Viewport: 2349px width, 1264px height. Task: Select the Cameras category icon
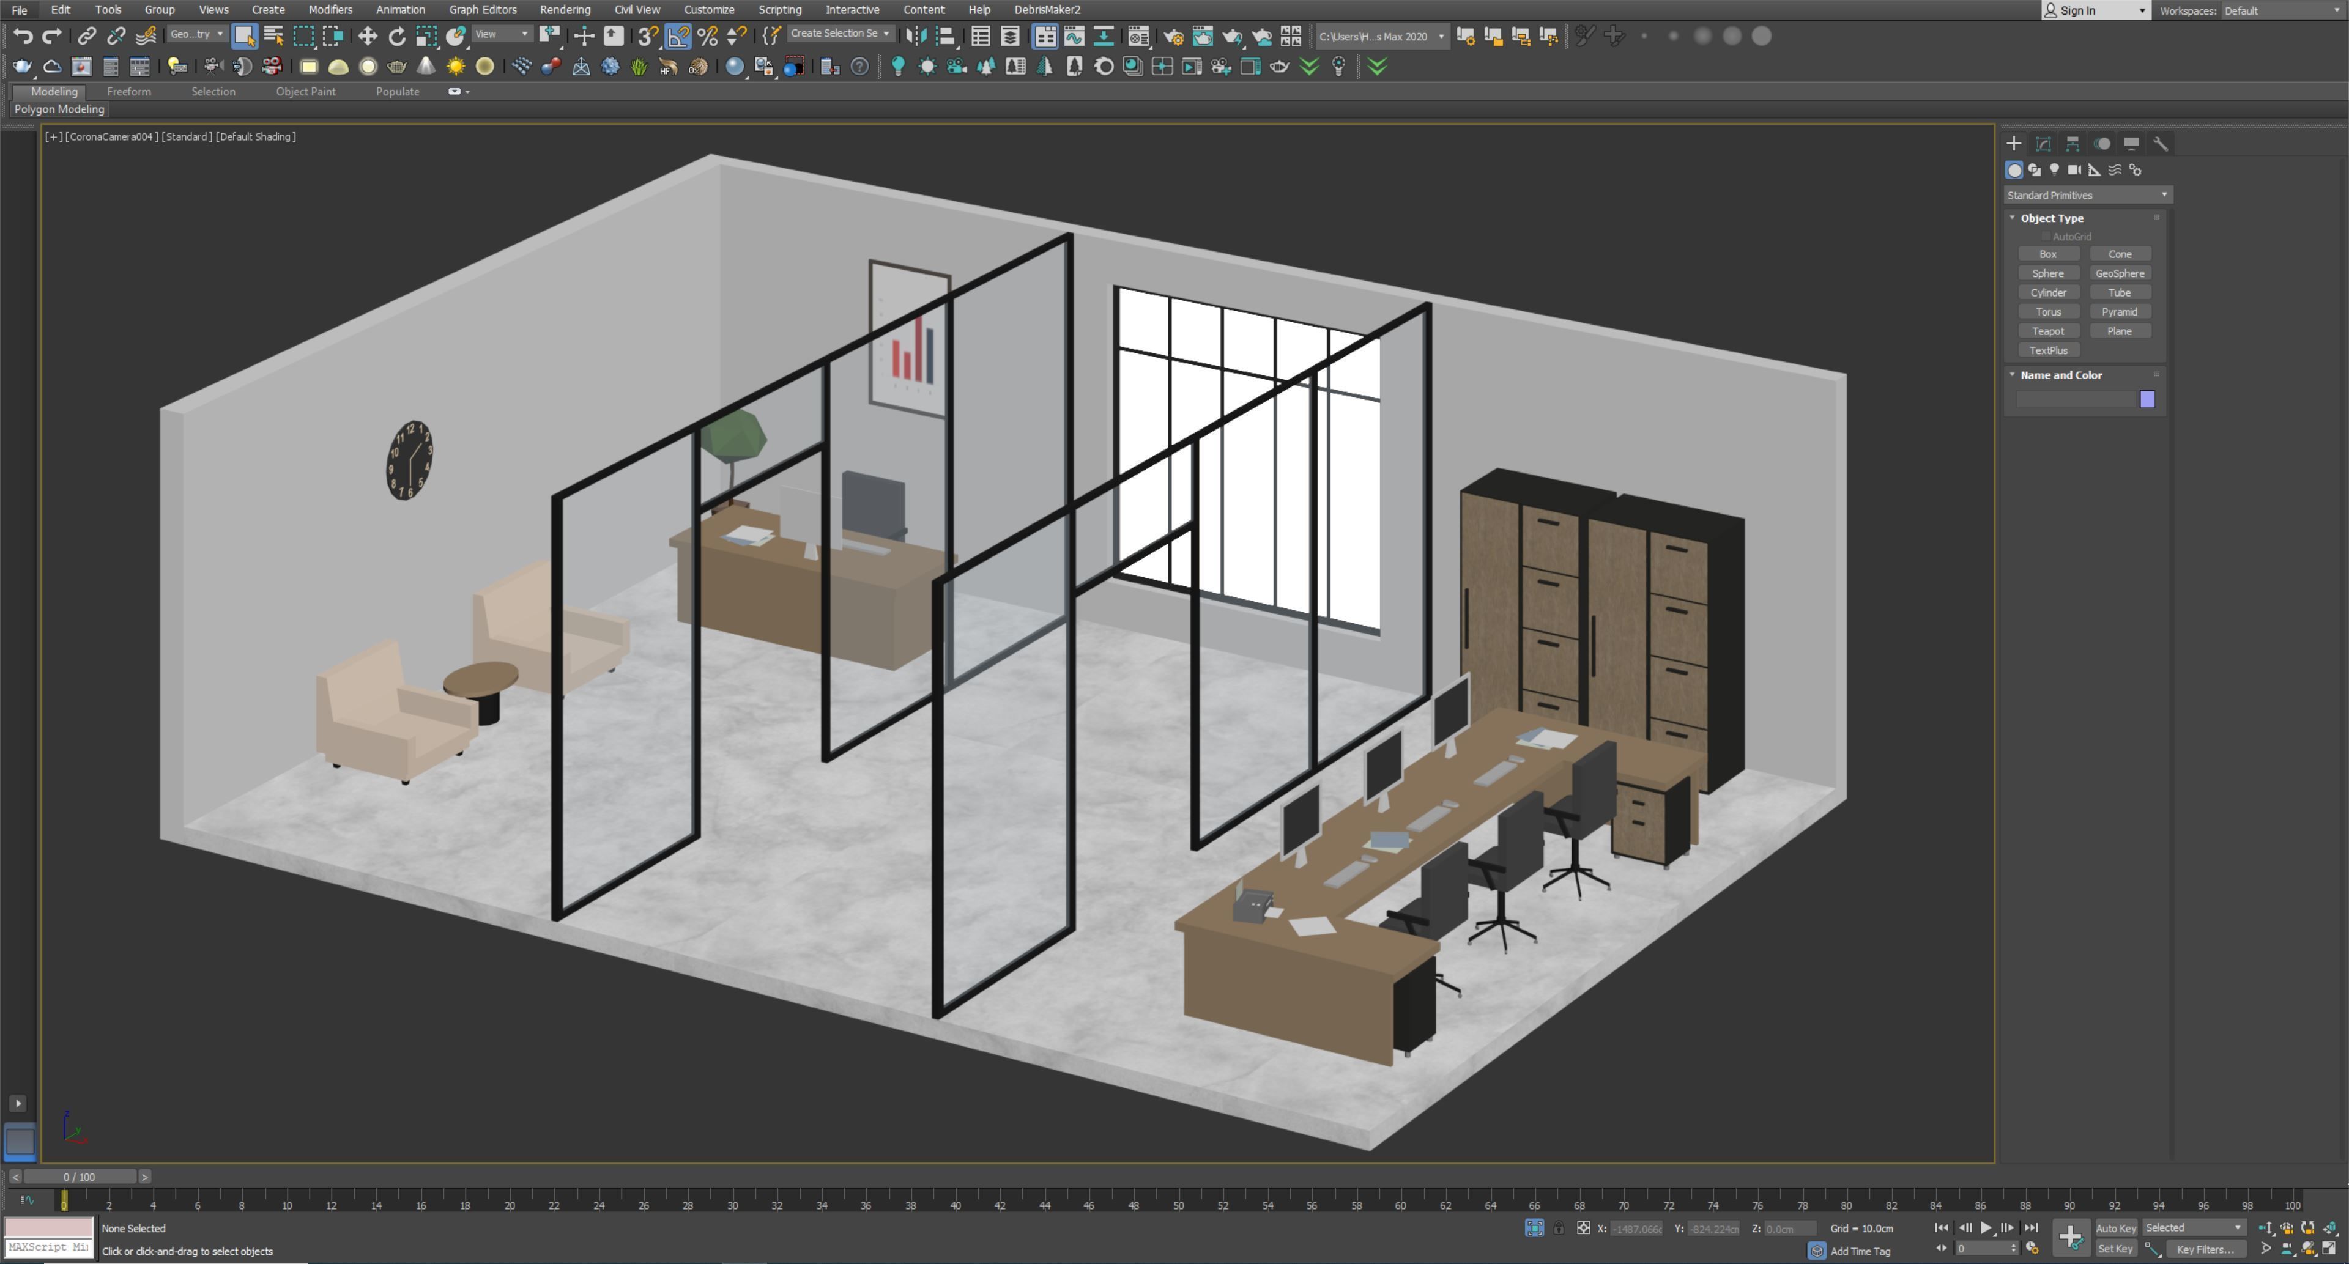[x=2074, y=171]
